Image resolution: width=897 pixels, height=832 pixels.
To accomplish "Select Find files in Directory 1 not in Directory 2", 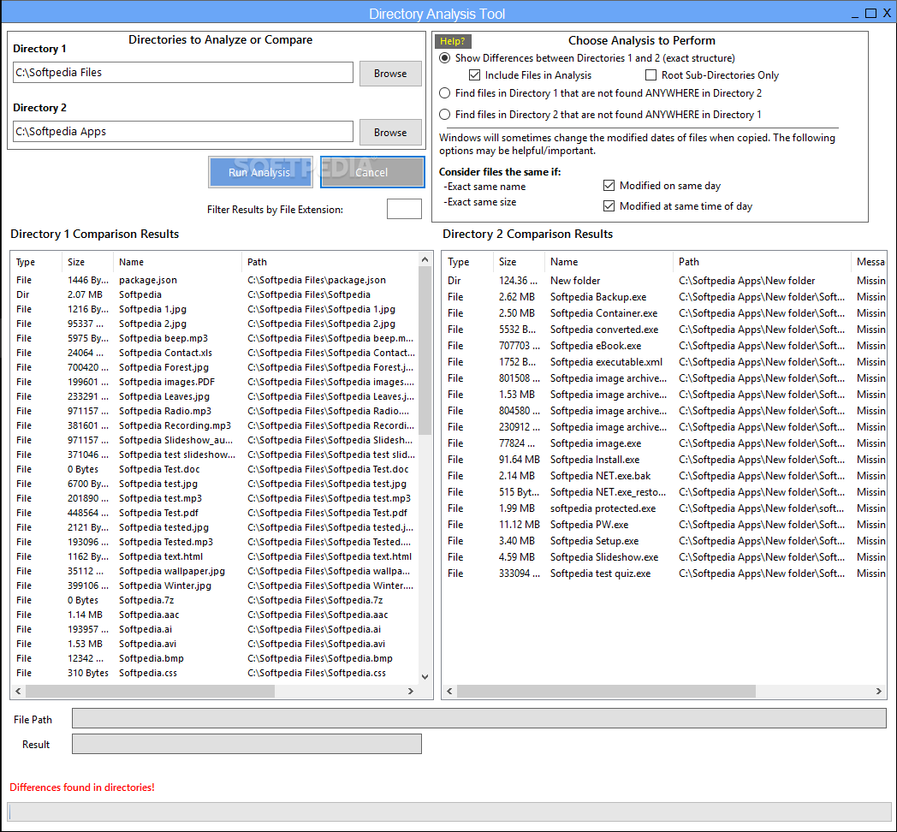I will [444, 92].
